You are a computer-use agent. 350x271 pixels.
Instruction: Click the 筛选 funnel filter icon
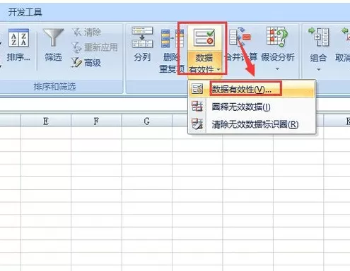[x=53, y=37]
